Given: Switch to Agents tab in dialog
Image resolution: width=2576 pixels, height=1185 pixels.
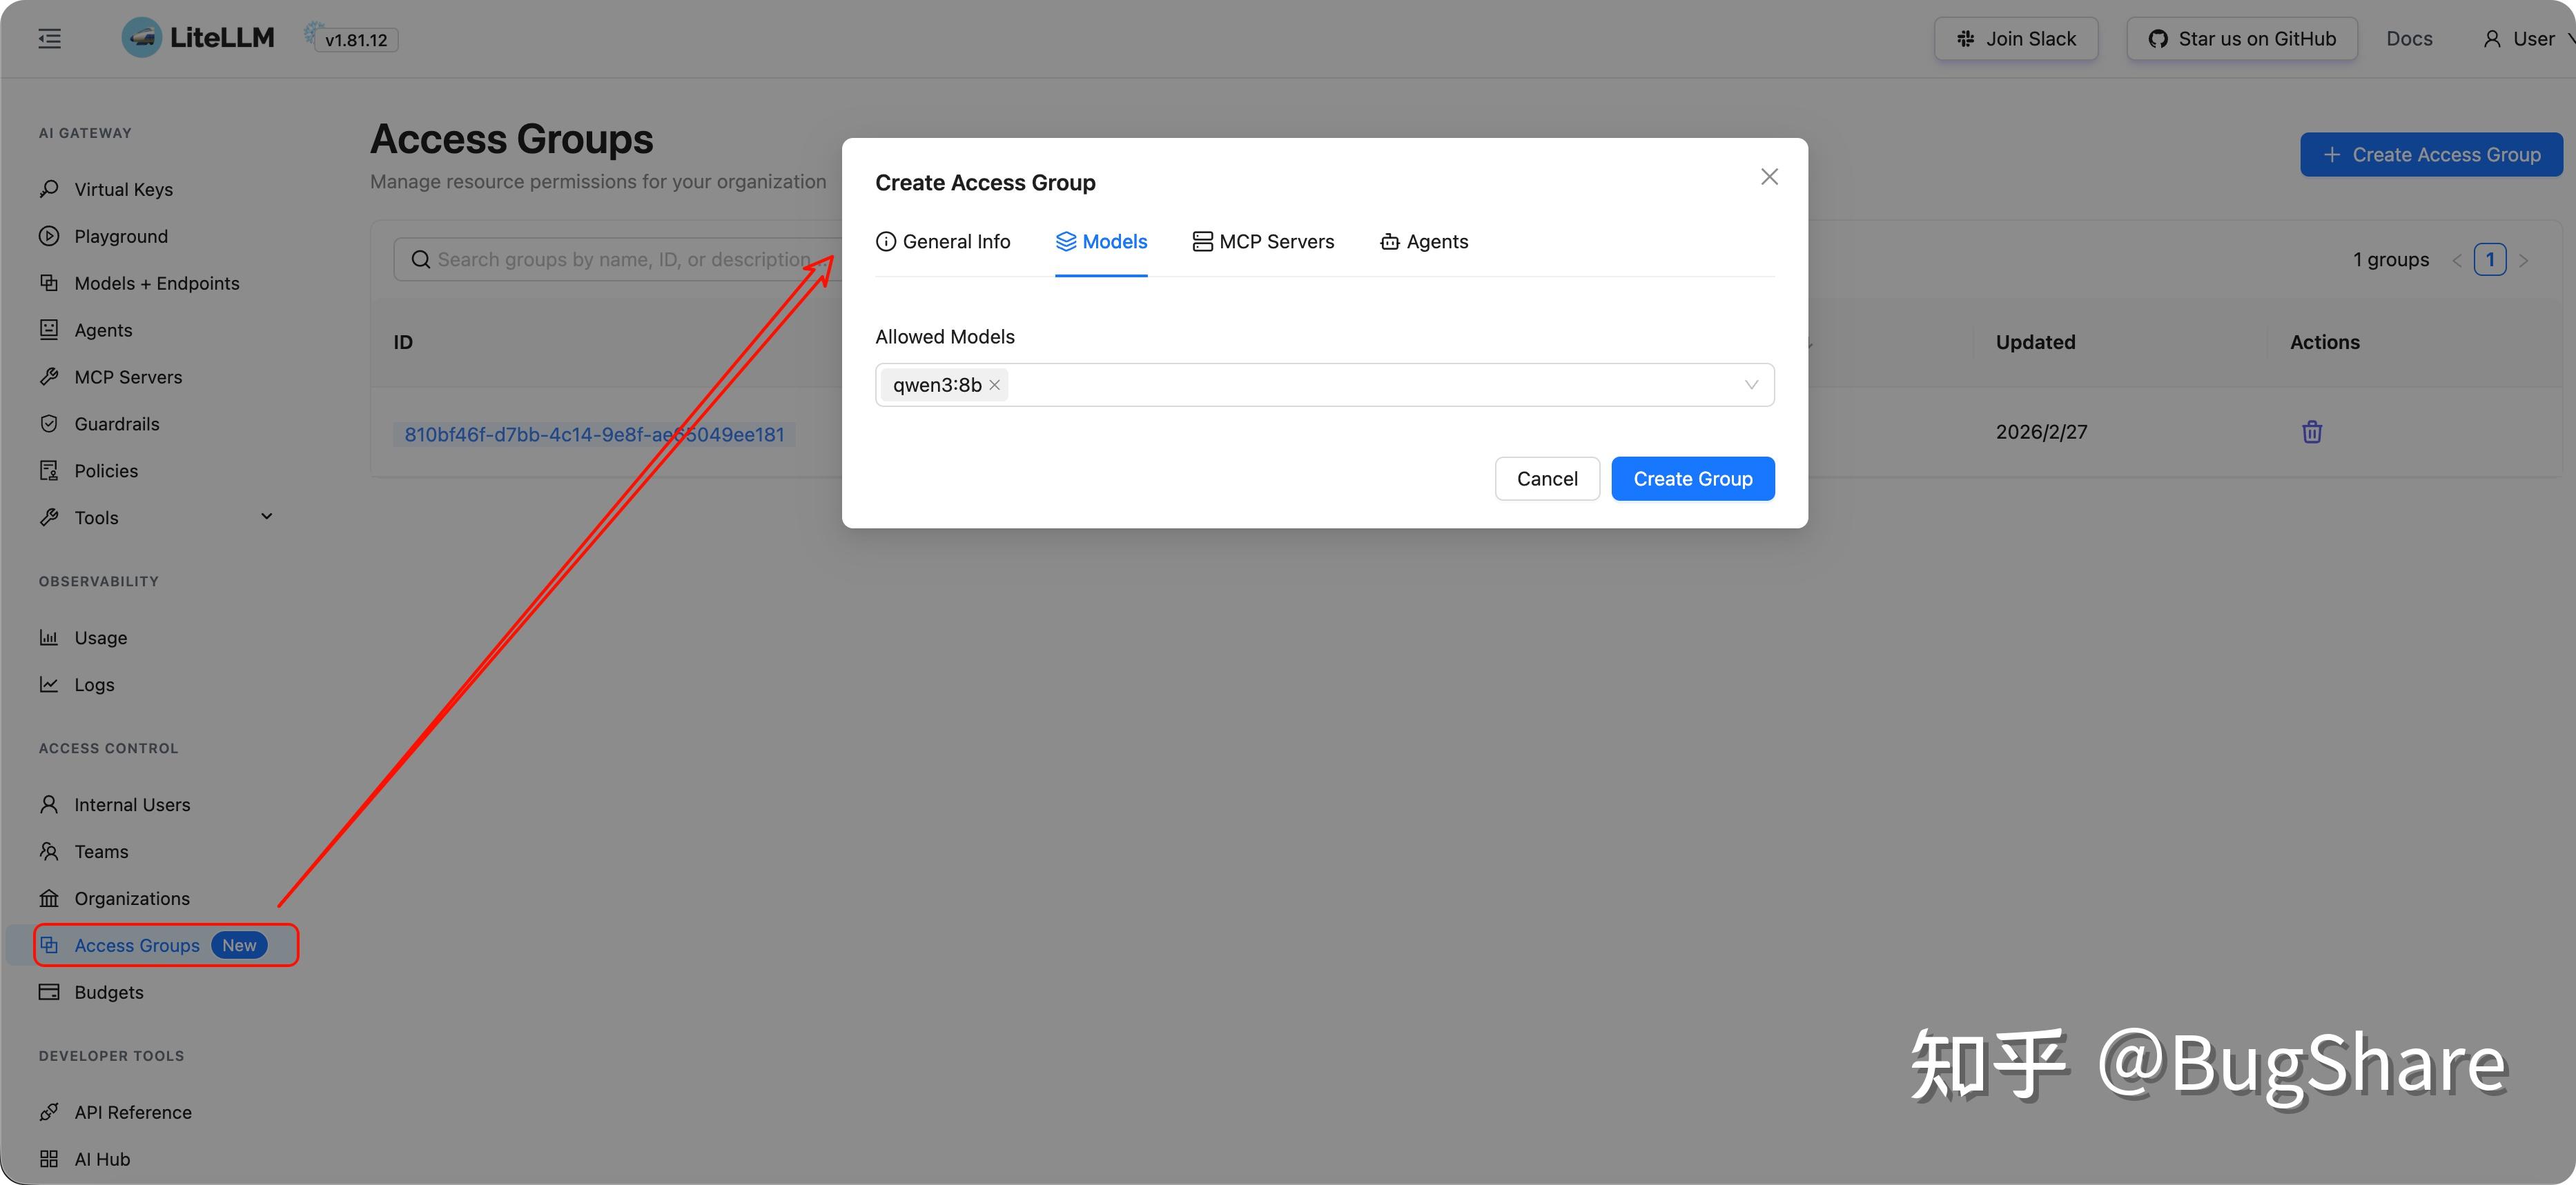Looking at the screenshot, I should click(1424, 242).
